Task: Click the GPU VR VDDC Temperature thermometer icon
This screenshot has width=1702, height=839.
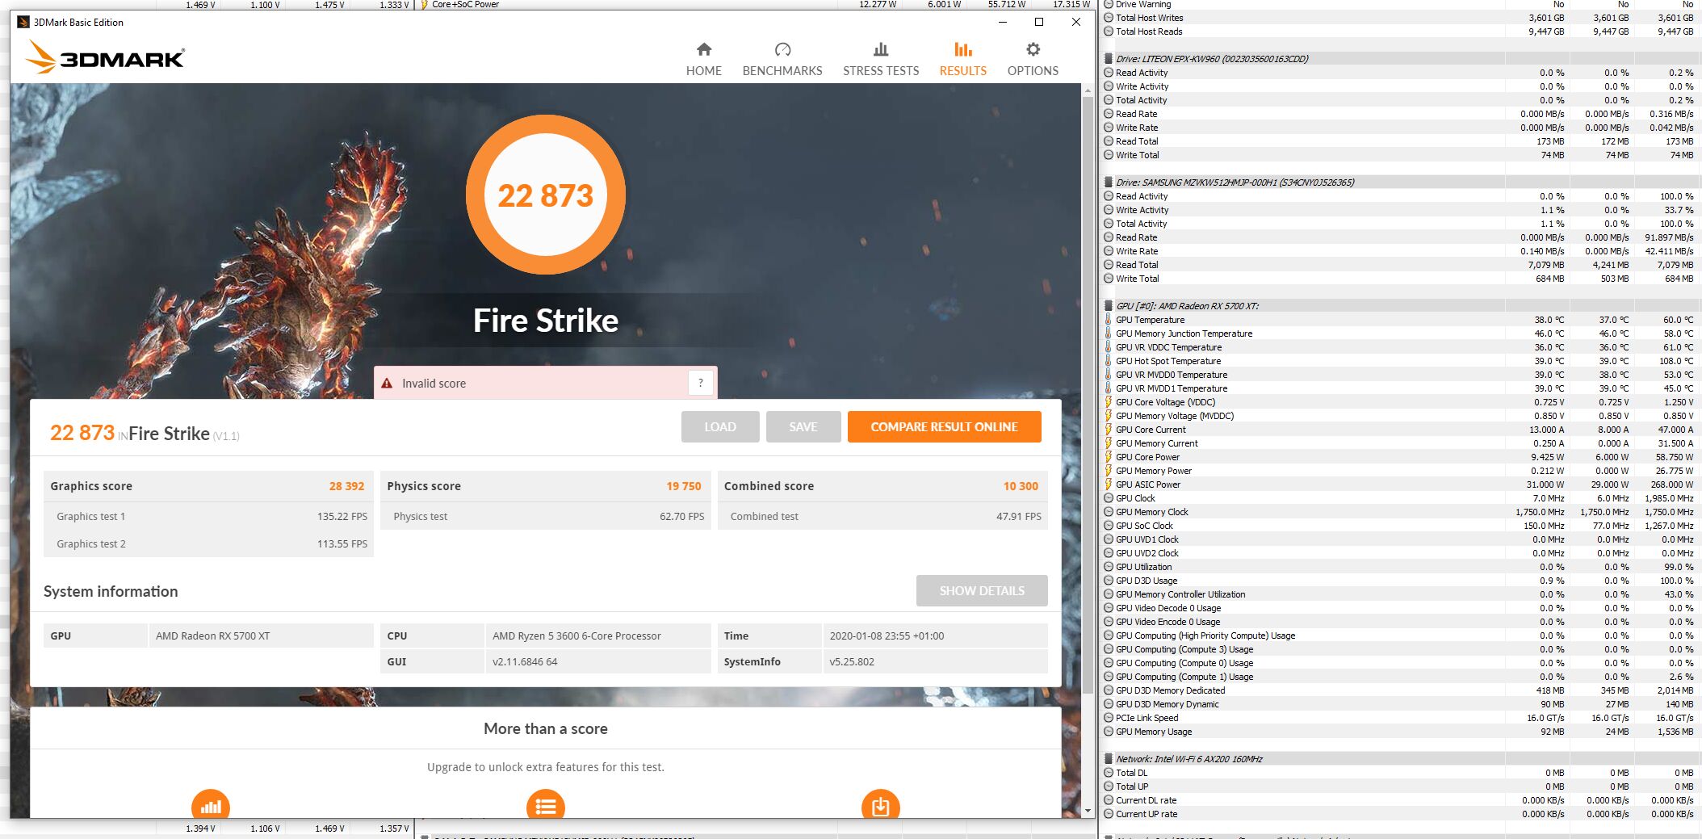Action: pyautogui.click(x=1109, y=347)
